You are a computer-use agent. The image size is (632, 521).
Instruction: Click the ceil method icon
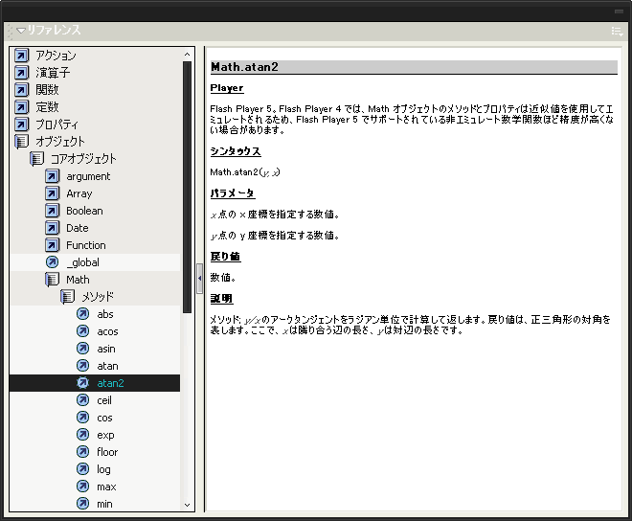[82, 400]
